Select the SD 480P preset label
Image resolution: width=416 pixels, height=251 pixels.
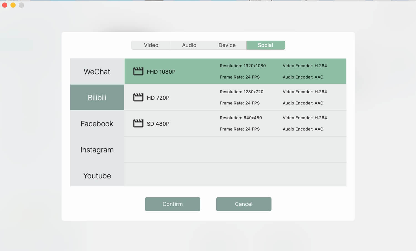click(158, 124)
